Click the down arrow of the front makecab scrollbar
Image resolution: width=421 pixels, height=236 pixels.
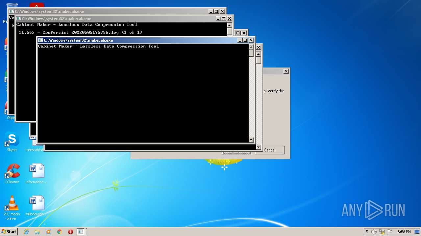[251, 140]
